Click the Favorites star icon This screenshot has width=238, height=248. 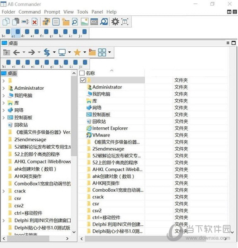tap(77, 52)
